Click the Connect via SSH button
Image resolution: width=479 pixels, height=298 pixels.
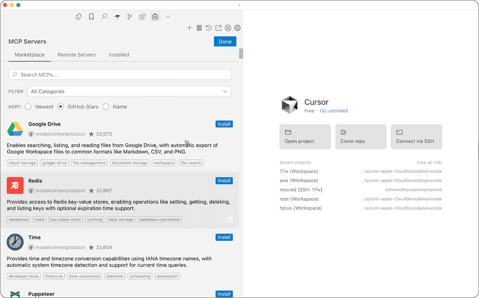[416, 137]
